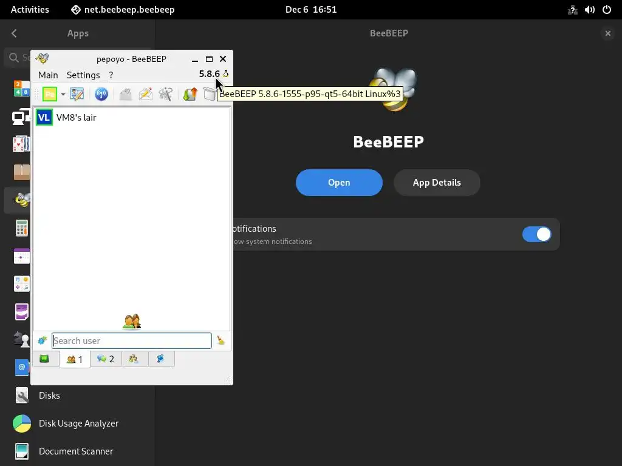Click the 5.8.6 version label

[209, 73]
